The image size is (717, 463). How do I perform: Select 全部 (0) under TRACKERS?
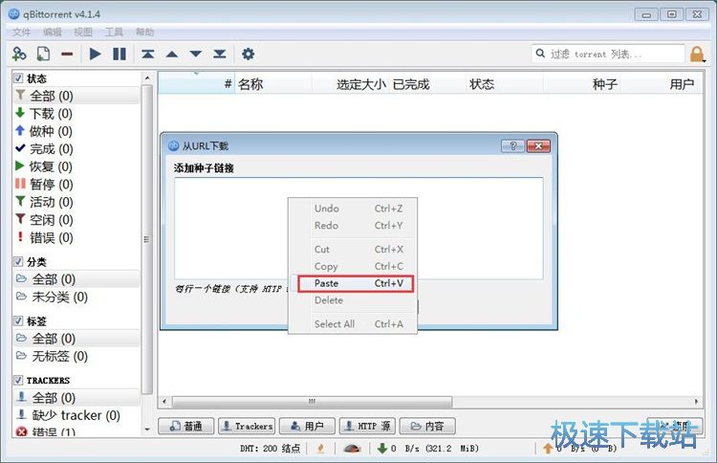76,398
